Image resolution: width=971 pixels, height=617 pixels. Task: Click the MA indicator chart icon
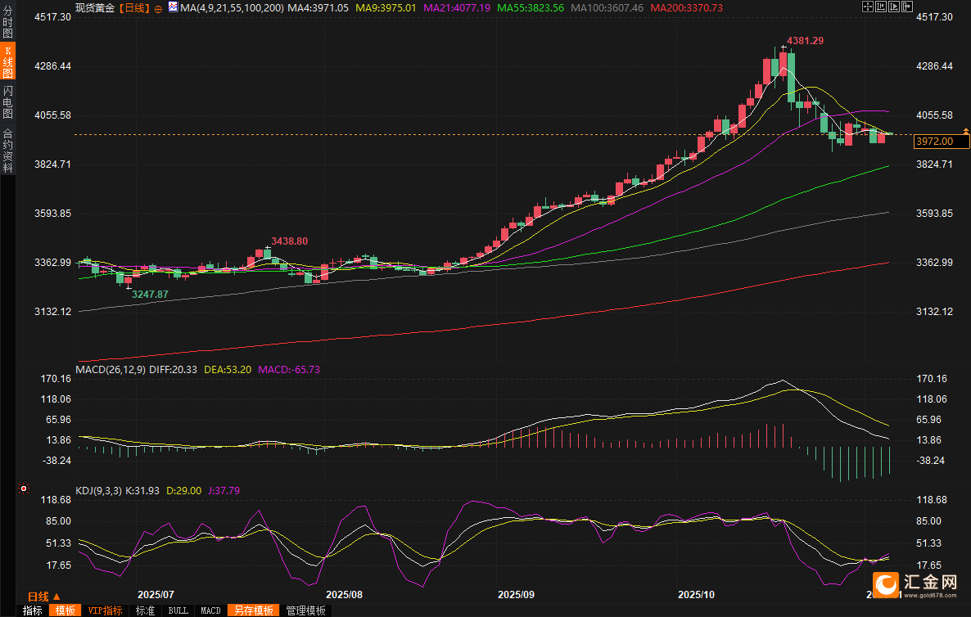tap(173, 7)
